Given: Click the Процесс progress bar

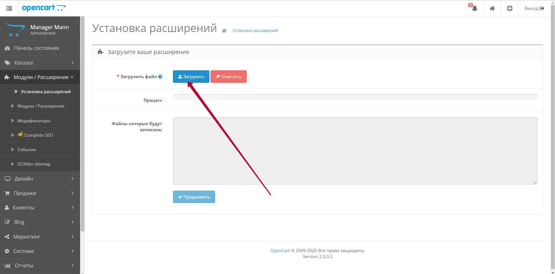Looking at the screenshot, I should (x=355, y=97).
